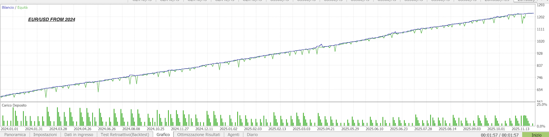Click the 2024.06.26 date label
This screenshot has height=137, width=549.
pos(107,129)
